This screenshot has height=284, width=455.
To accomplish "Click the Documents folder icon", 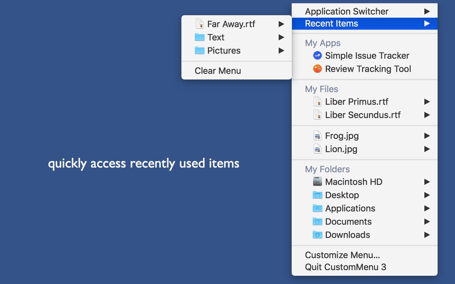I will 317,222.
